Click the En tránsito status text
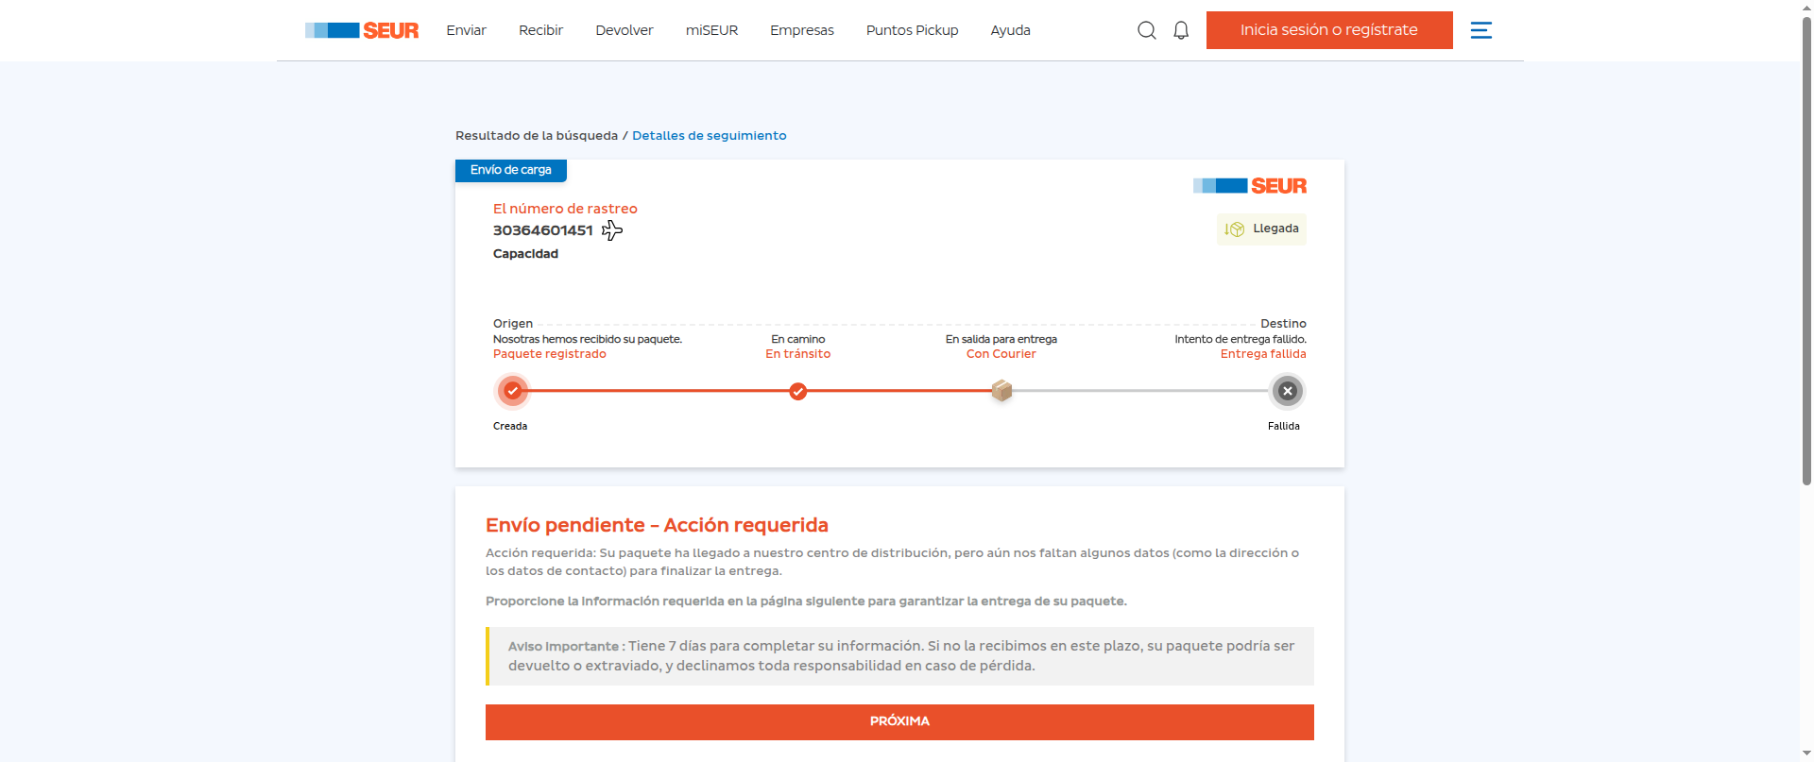 click(x=797, y=354)
